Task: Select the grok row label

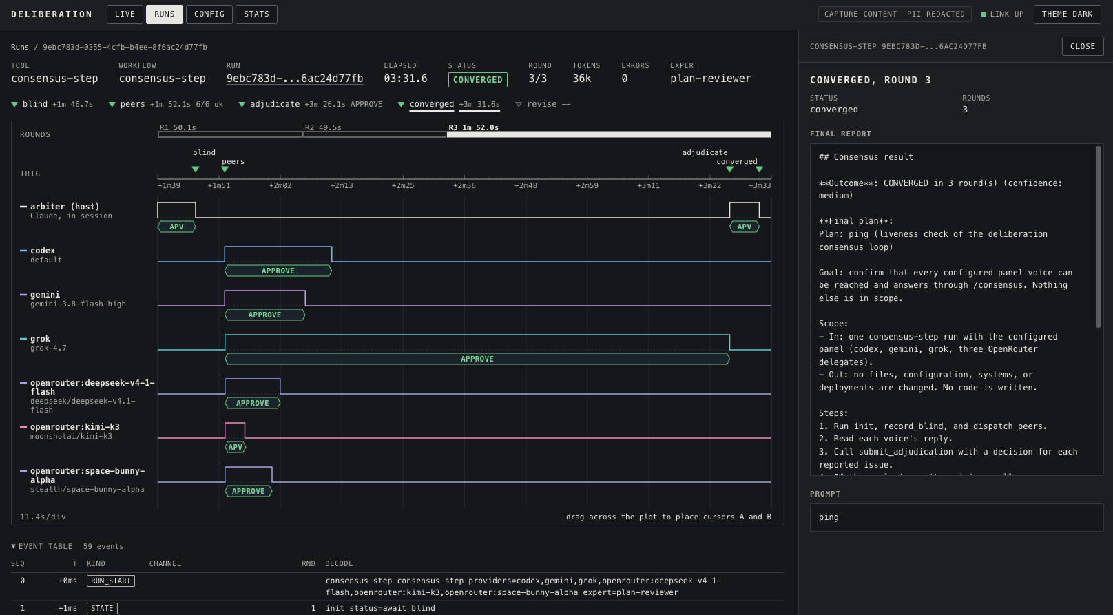Action: pyautogui.click(x=40, y=339)
